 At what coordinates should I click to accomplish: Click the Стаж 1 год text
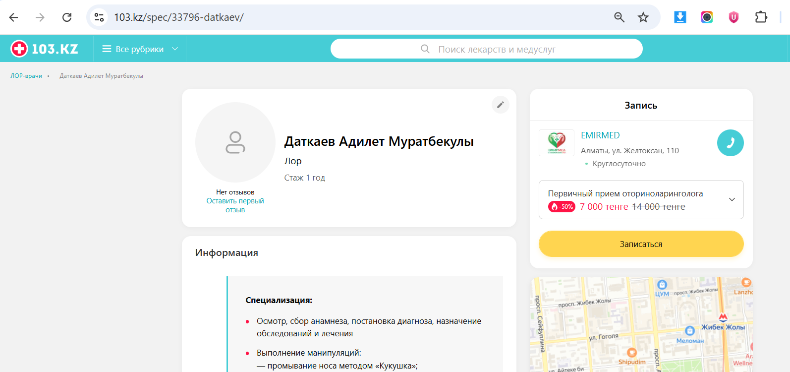pyautogui.click(x=305, y=178)
